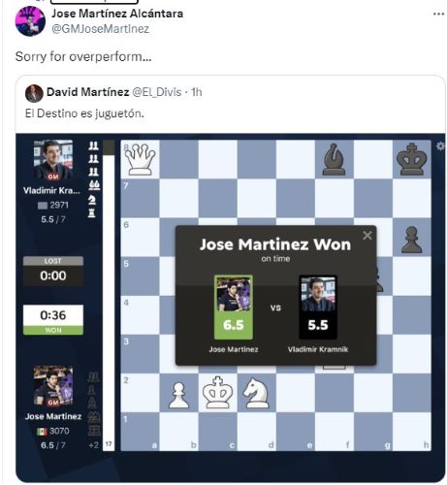This screenshot has width=447, height=485.
Task: Click the 0:36 winner clock
Action: tap(53, 319)
